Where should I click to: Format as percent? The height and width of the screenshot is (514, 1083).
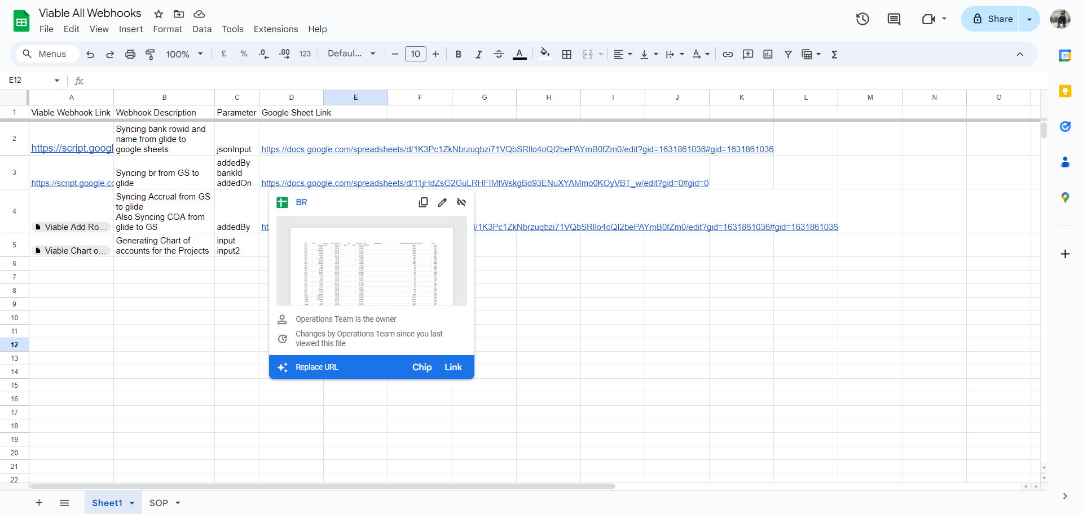[244, 54]
